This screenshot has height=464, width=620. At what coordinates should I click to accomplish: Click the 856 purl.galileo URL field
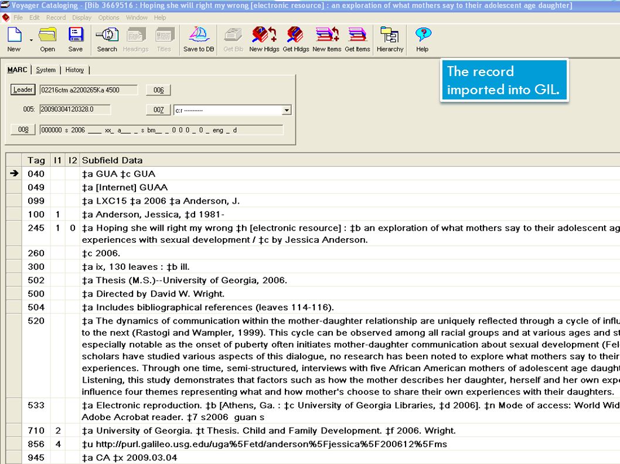(350, 444)
